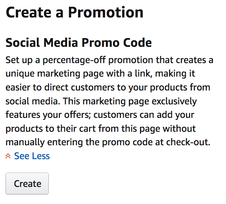Click the word percentage-off in the description
Image resolution: width=226 pixels, height=204 pixels.
tap(74, 60)
